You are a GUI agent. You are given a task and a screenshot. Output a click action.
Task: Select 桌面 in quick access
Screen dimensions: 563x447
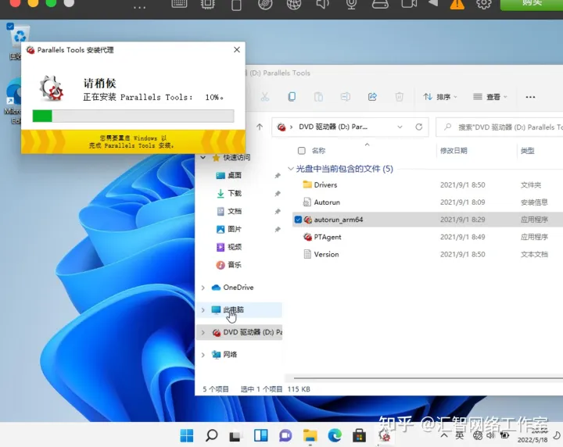coord(234,175)
